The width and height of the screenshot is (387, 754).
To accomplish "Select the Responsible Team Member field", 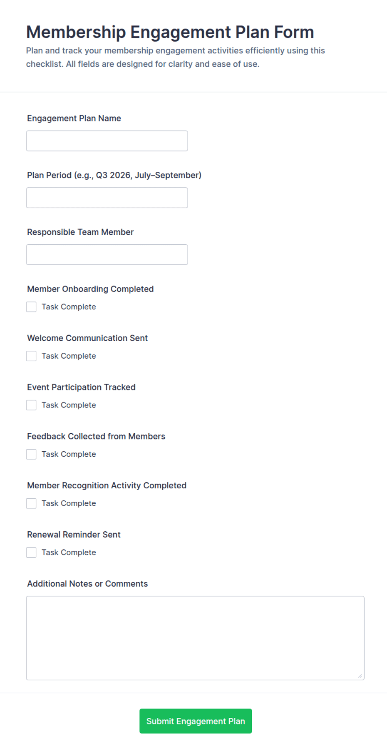I will (x=107, y=254).
